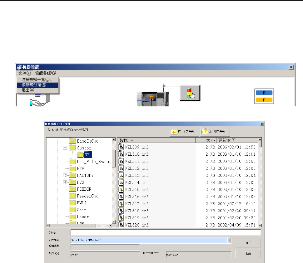Click the NZL512.ini file icon
This screenshot has width=303, height=263.
121,168
